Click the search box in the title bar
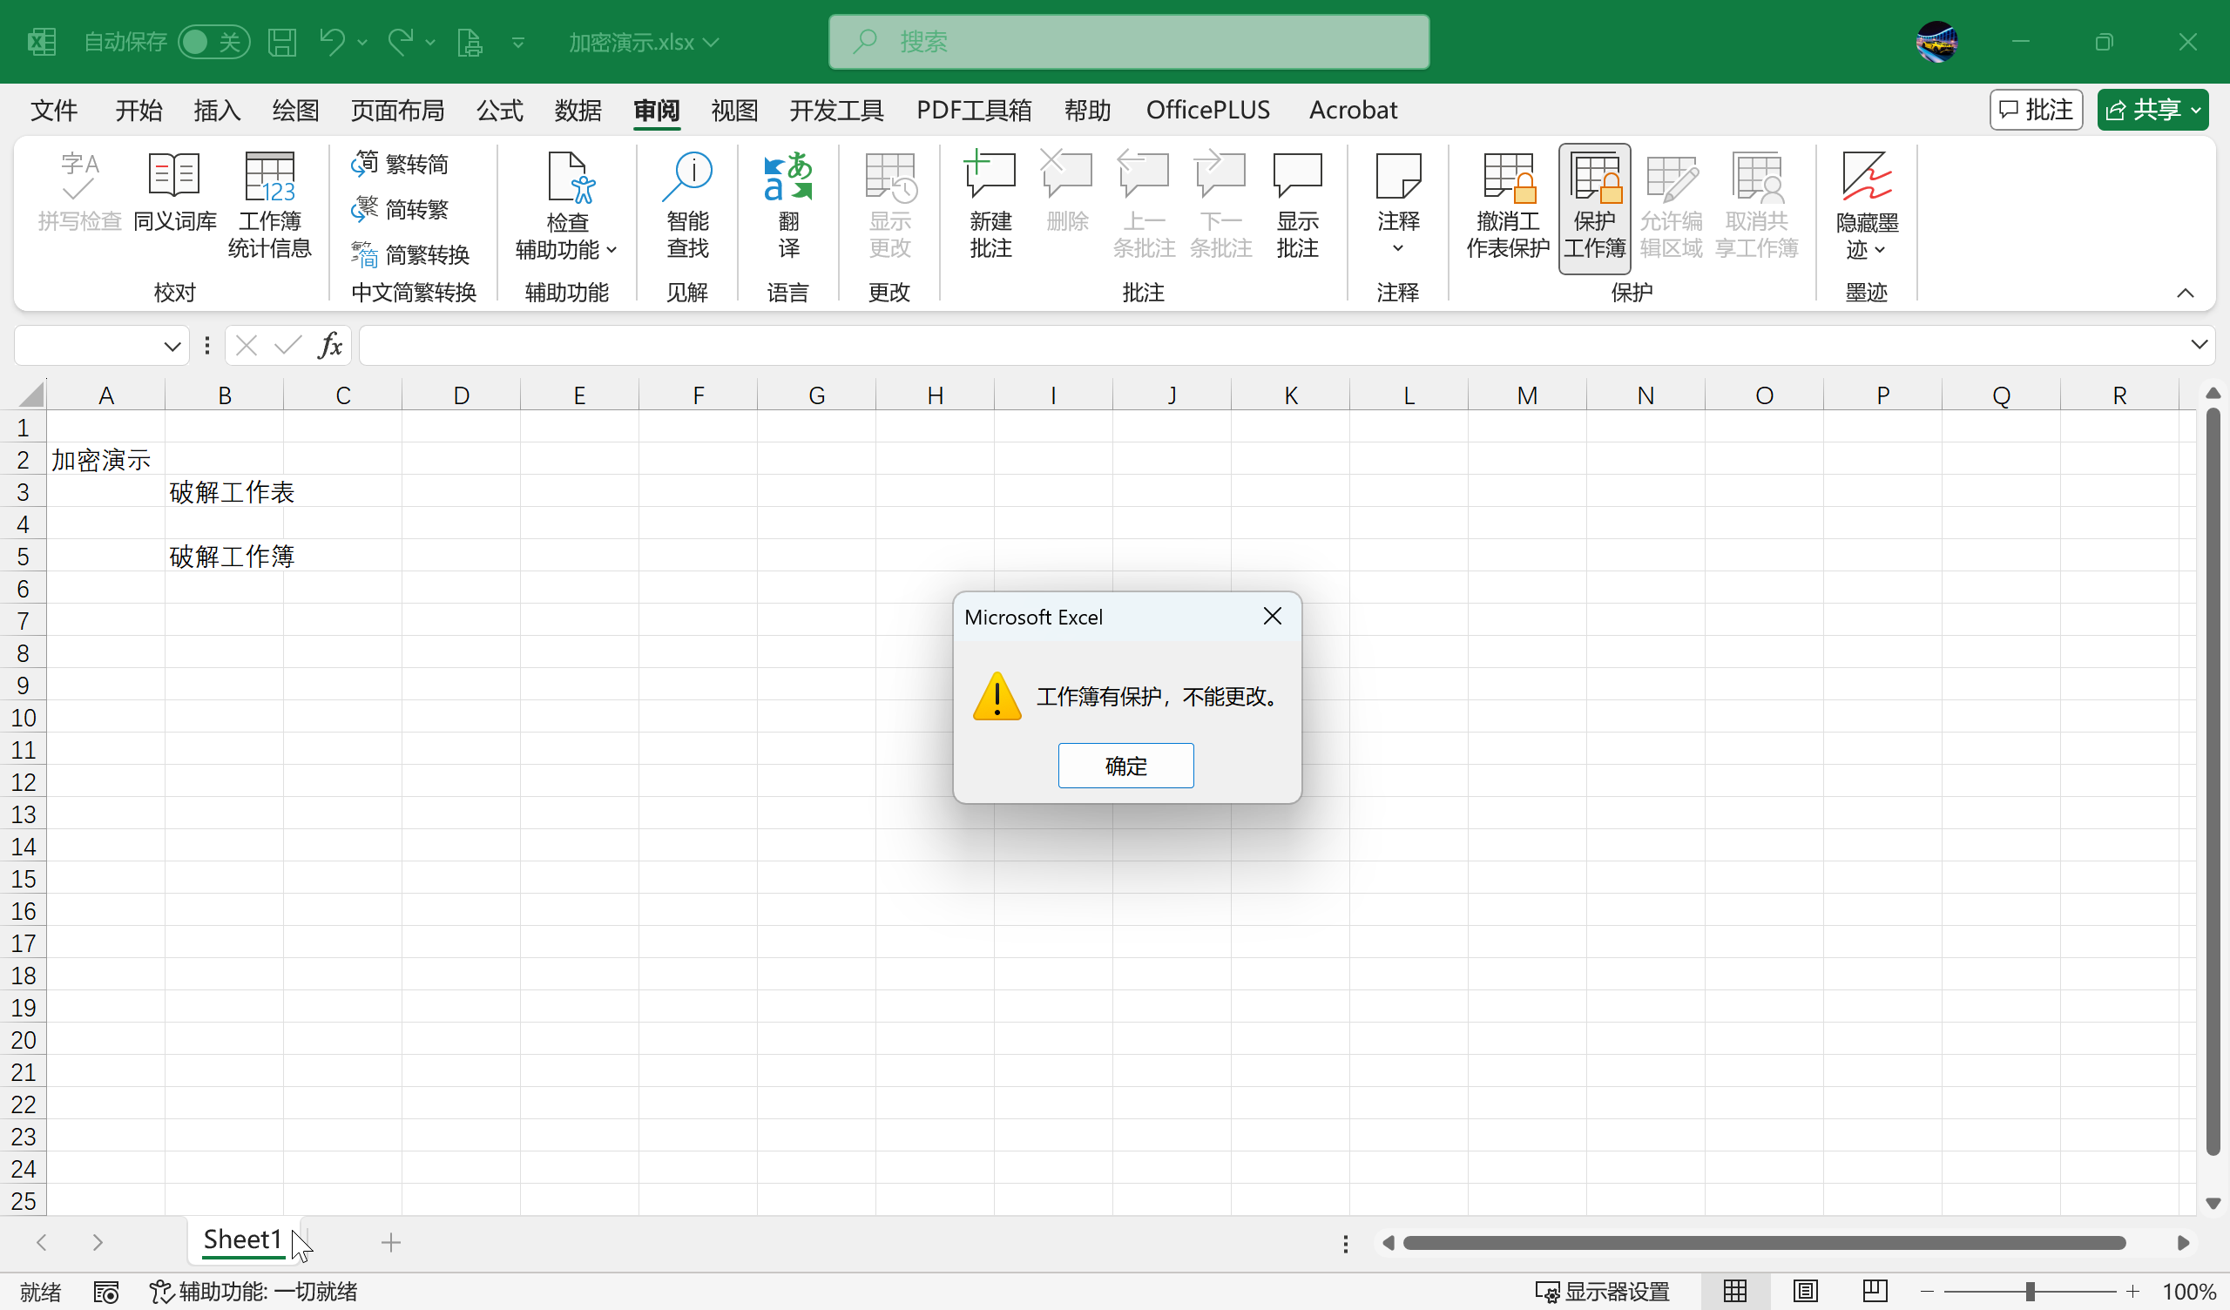Screen dimensions: 2230x1310 tap(1128, 42)
